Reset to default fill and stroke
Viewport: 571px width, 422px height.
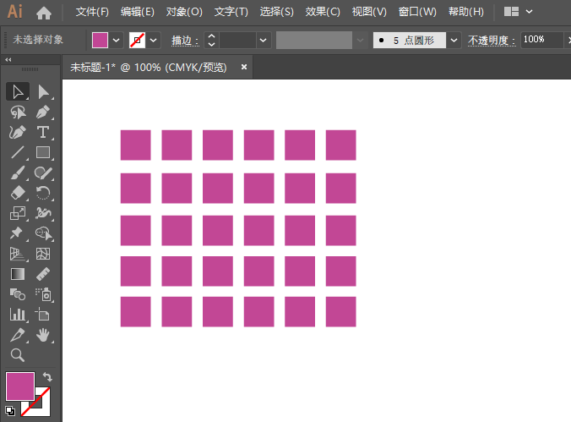[9, 411]
